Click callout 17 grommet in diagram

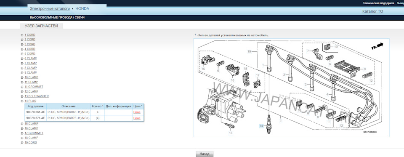[258, 75]
